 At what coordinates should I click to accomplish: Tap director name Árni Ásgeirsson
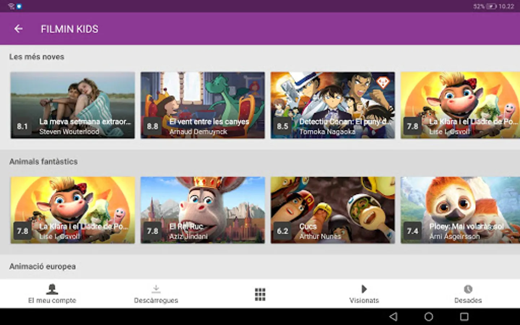coord(455,237)
